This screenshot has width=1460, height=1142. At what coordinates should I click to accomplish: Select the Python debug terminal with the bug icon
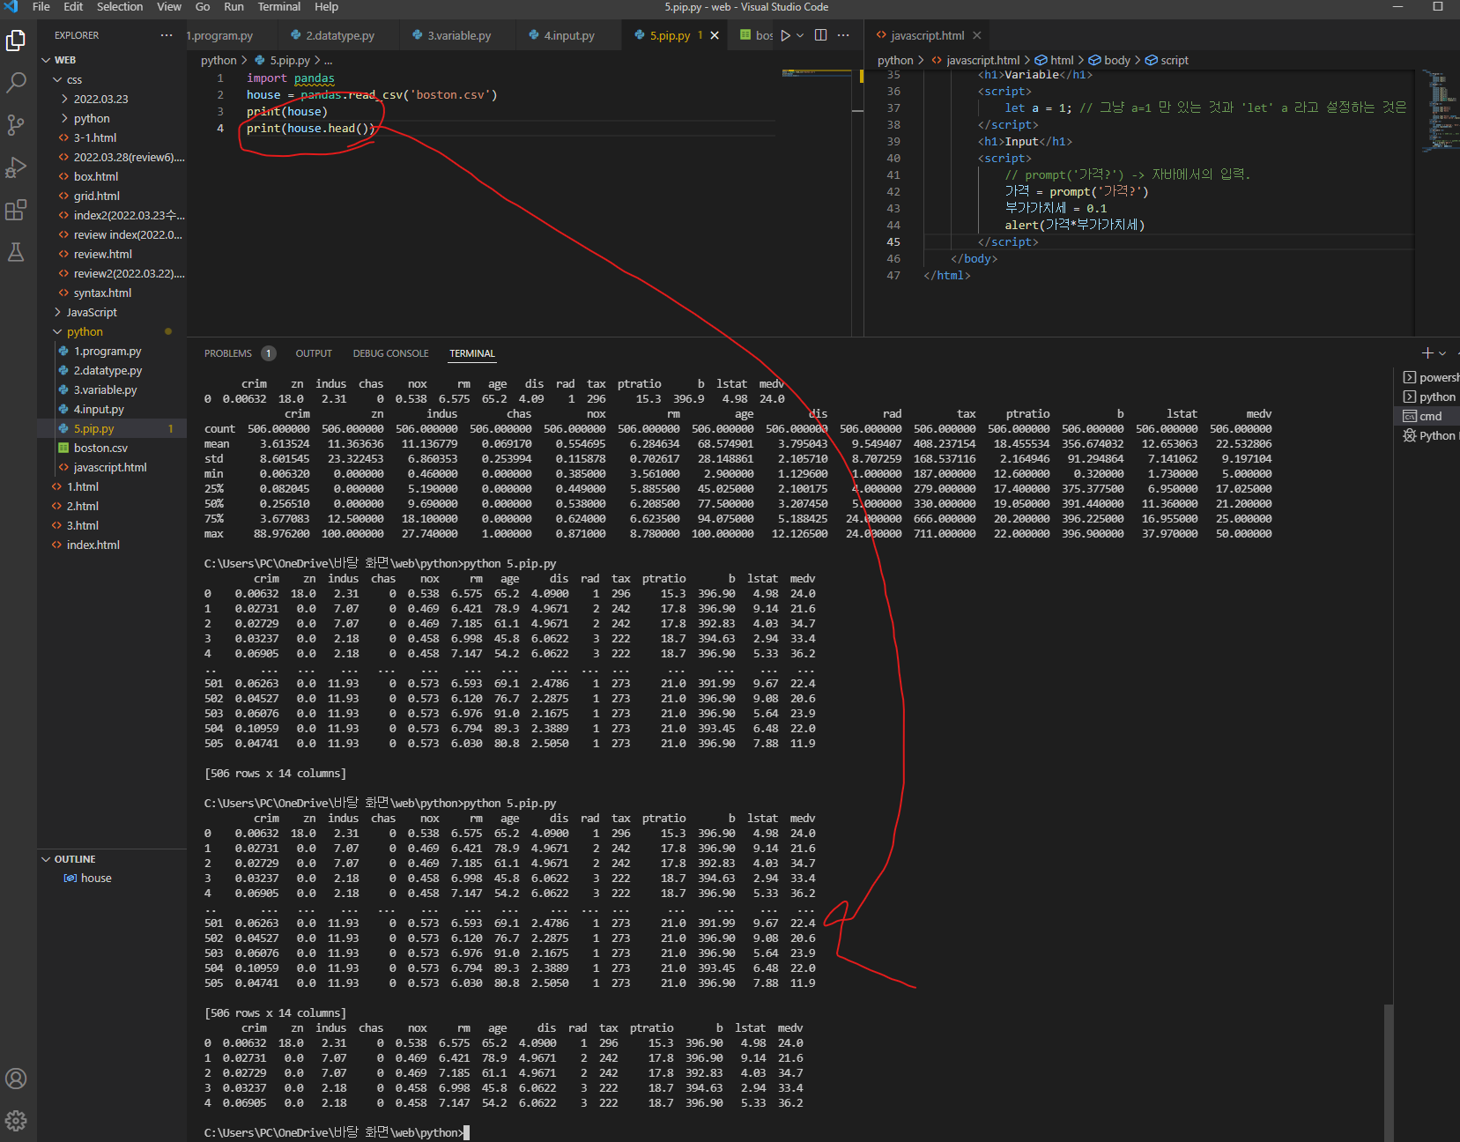pyautogui.click(x=1431, y=435)
